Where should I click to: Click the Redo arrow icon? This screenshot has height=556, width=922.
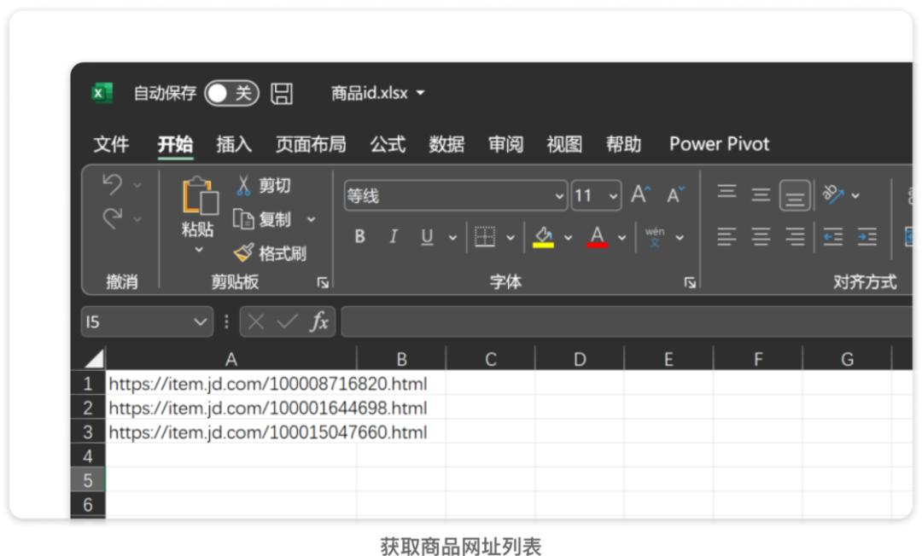point(112,218)
